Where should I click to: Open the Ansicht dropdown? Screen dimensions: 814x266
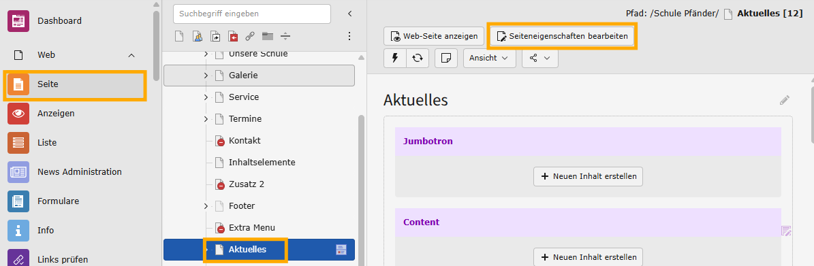pyautogui.click(x=490, y=58)
